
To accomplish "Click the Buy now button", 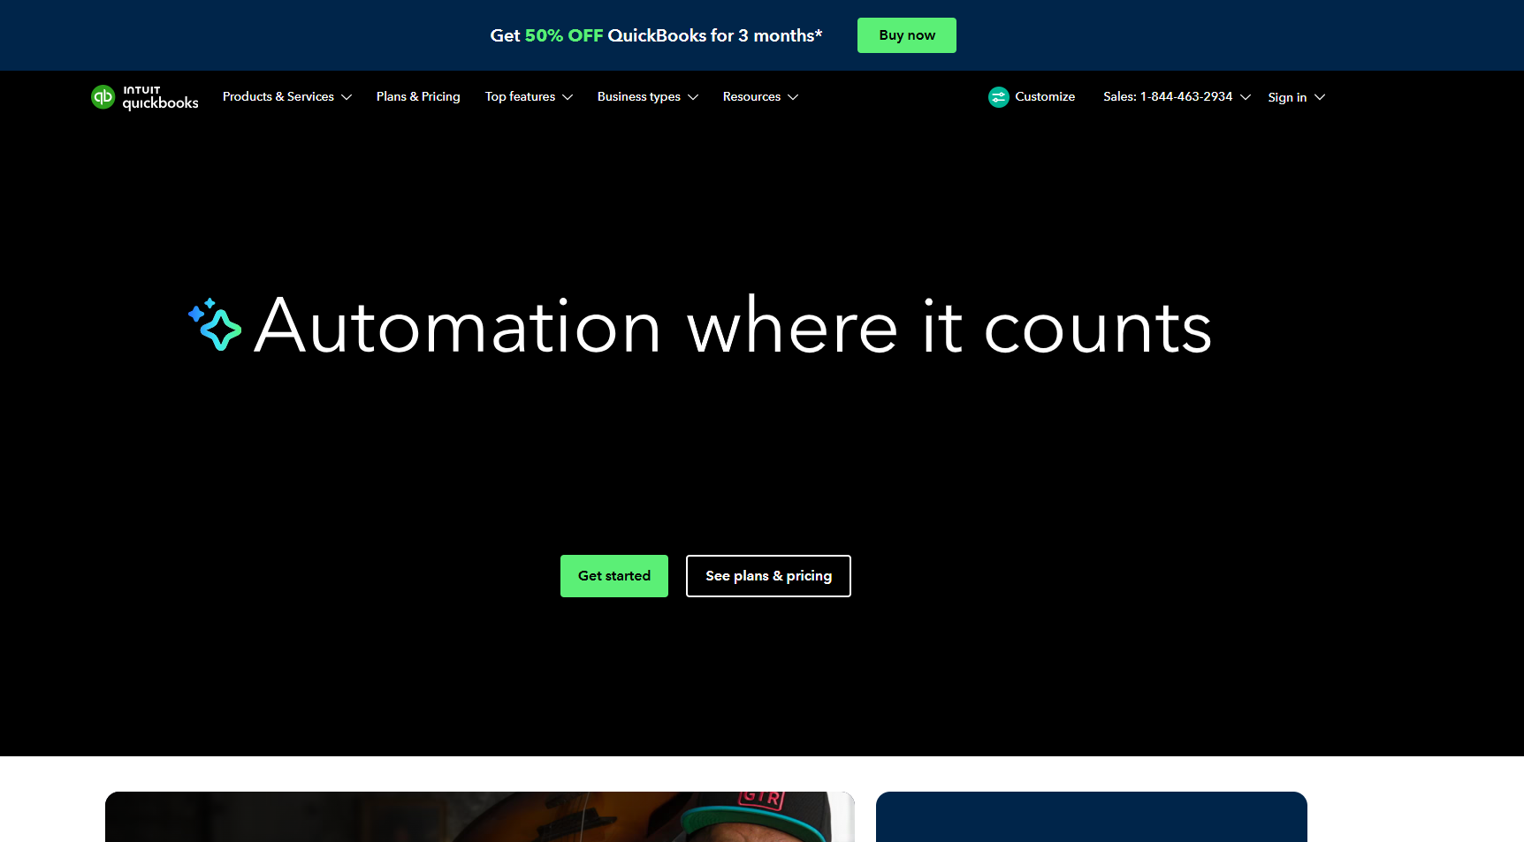I will click(907, 35).
